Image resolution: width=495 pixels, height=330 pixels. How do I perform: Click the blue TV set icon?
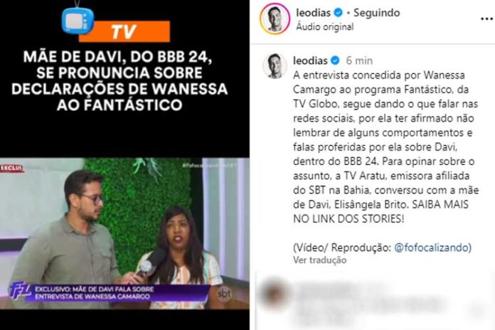click(x=78, y=21)
